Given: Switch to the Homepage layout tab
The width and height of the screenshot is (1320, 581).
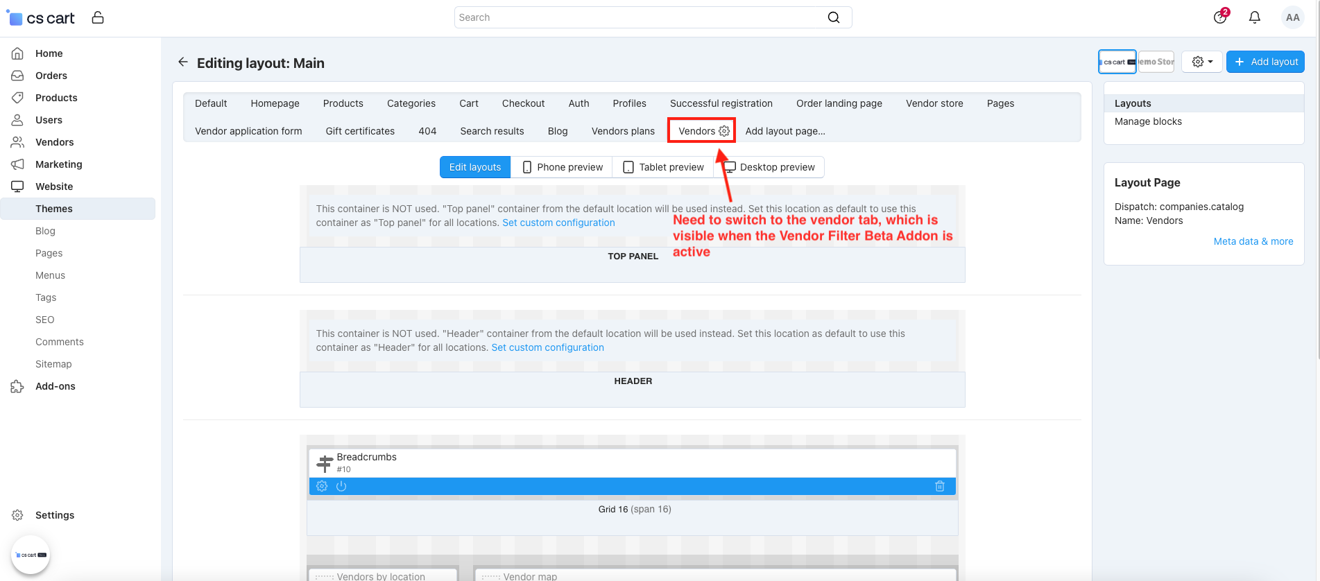Looking at the screenshot, I should [x=275, y=103].
